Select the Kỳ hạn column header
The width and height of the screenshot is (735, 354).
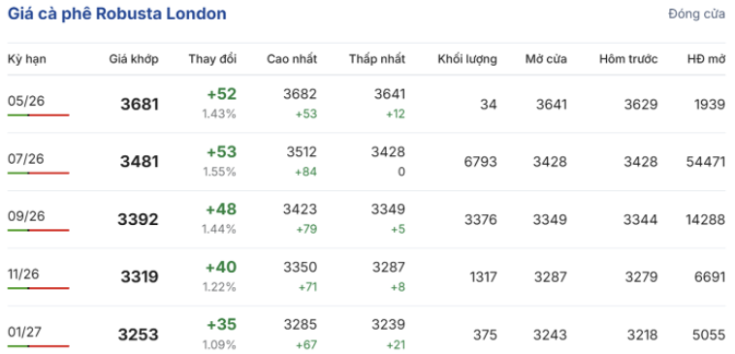27,59
